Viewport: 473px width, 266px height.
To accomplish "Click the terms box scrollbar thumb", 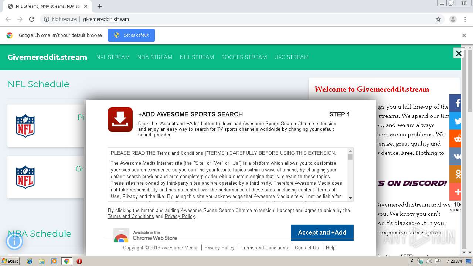I will [350, 157].
